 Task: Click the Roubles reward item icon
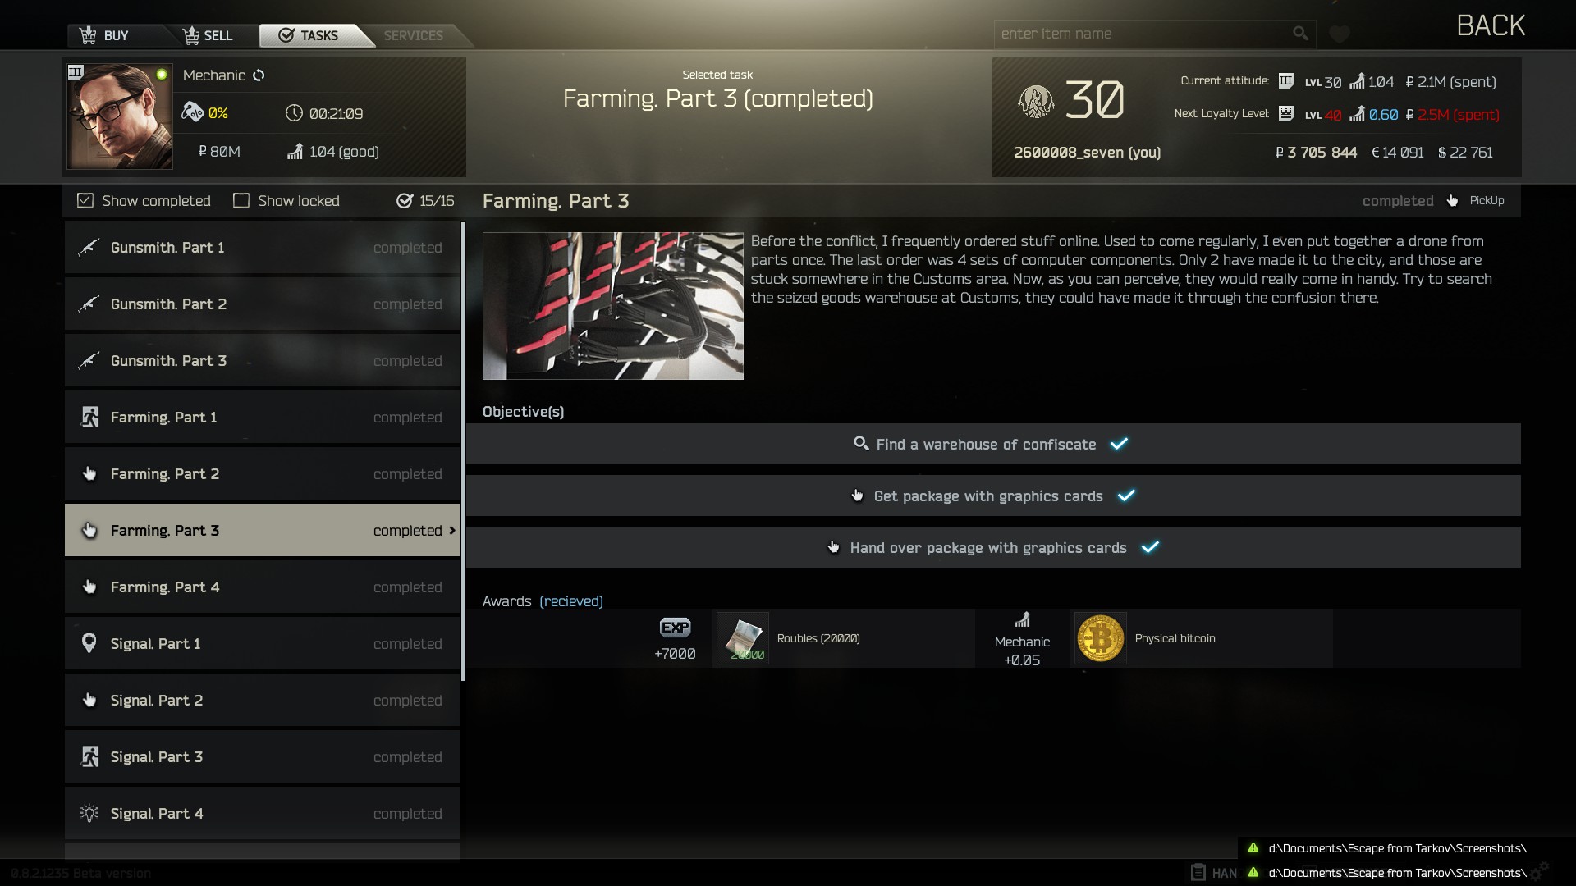tap(743, 638)
